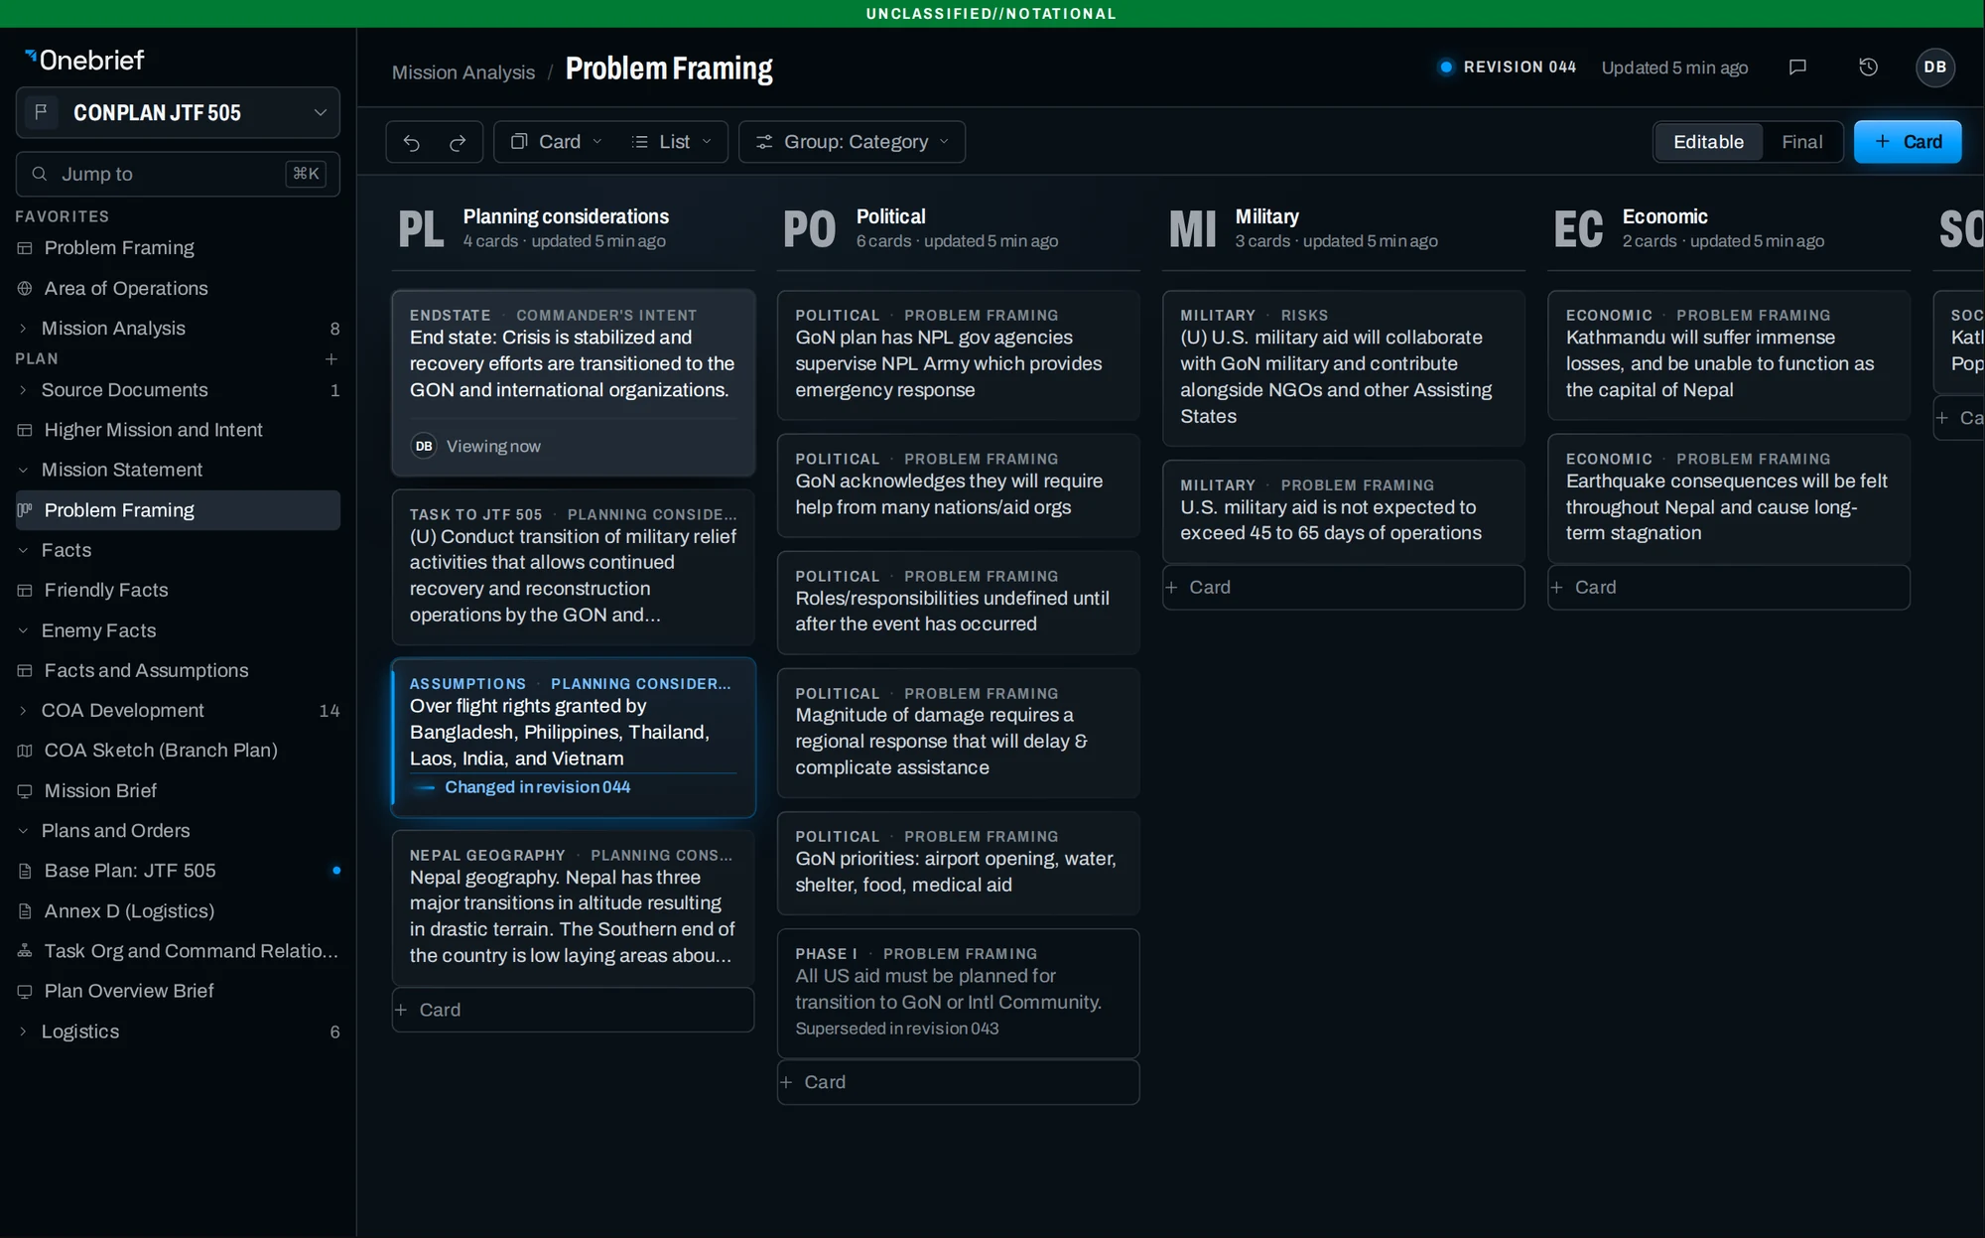Add a card to Political column
This screenshot has height=1238, width=1985.
pos(958,1082)
